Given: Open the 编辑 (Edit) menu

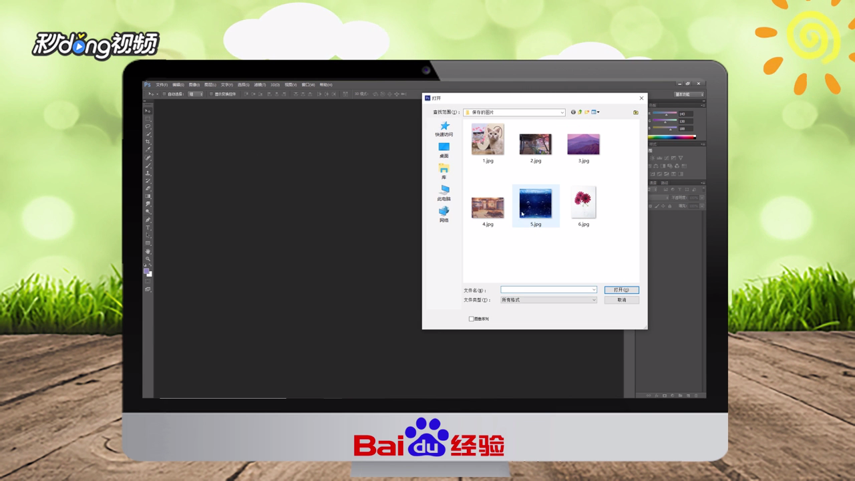Looking at the screenshot, I should 178,85.
